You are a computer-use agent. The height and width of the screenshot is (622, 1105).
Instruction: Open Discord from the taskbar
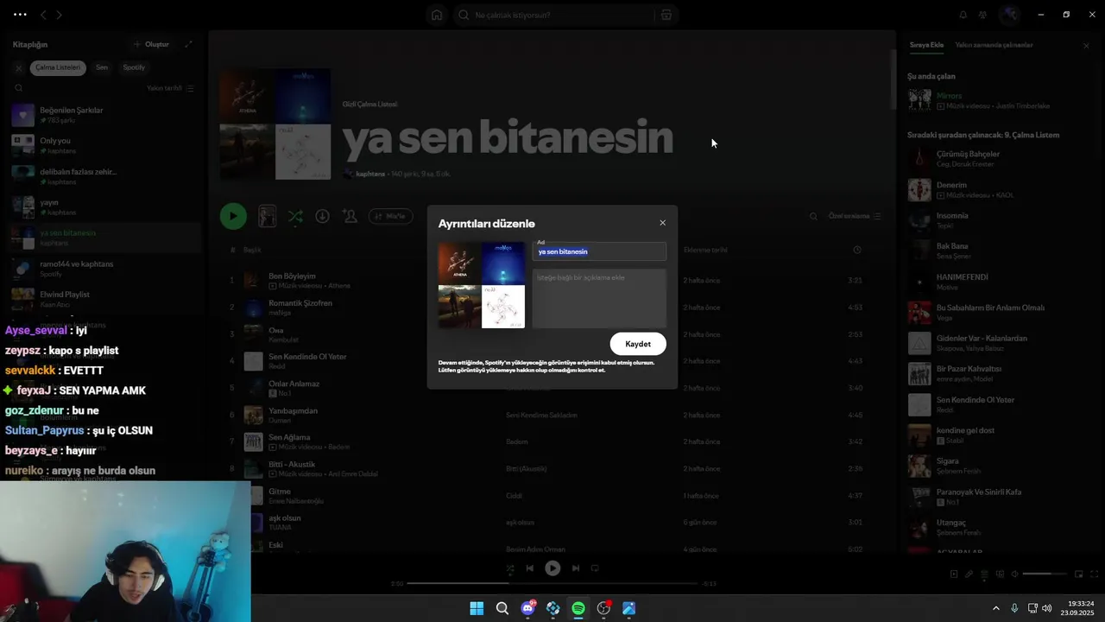(x=528, y=608)
